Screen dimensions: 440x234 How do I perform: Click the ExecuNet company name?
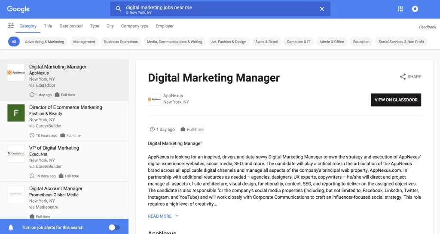38,154
